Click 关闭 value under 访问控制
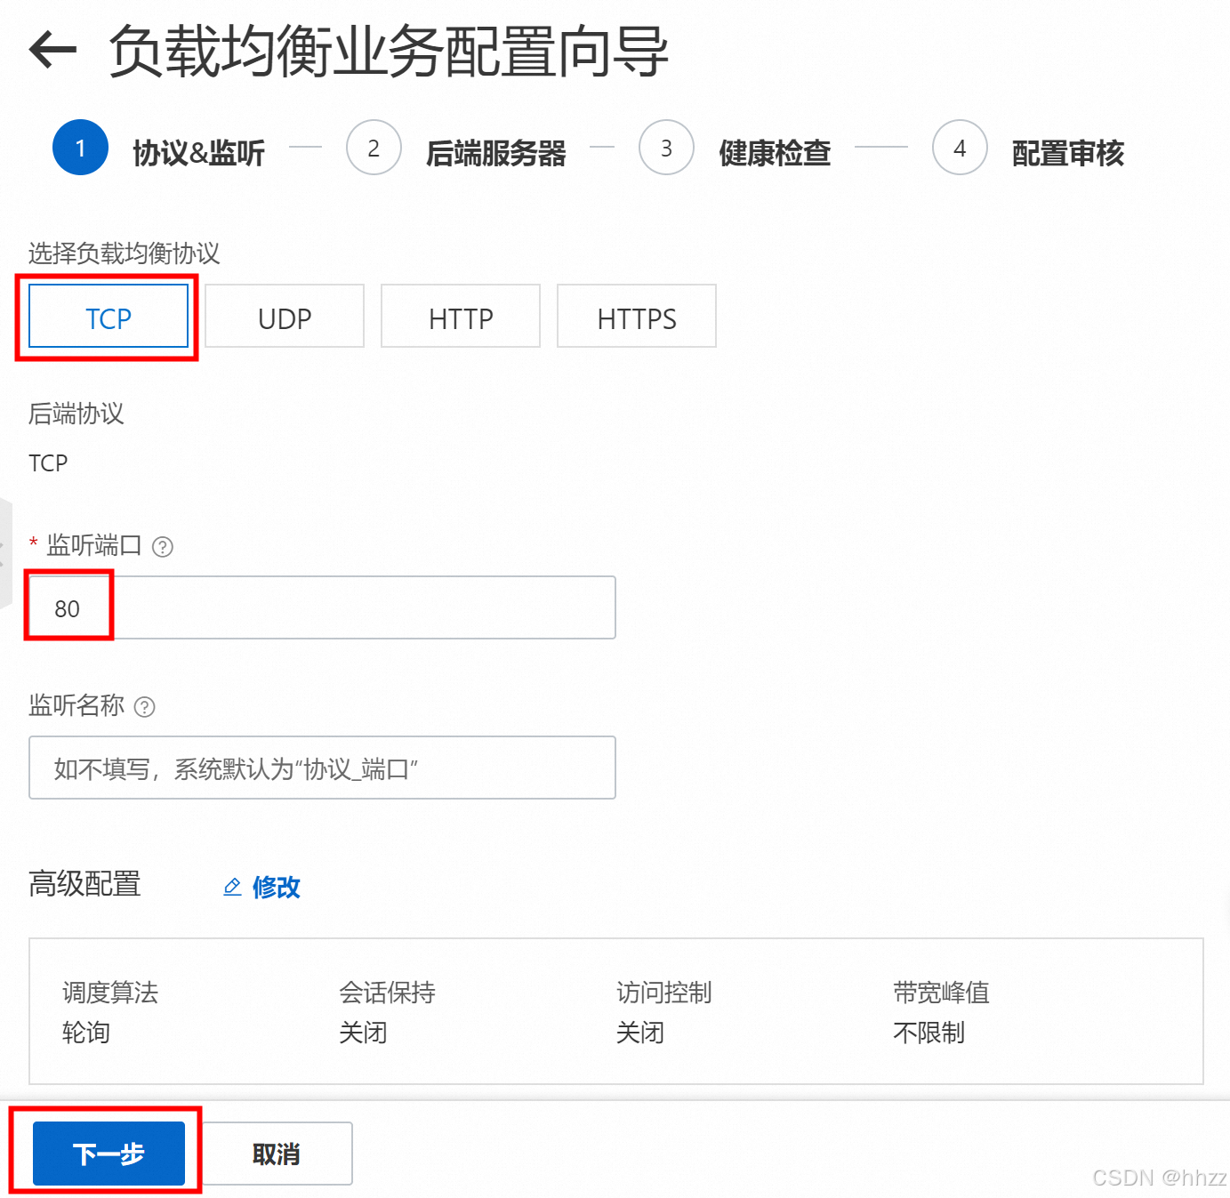Viewport: 1230px width, 1198px height. 640,1033
